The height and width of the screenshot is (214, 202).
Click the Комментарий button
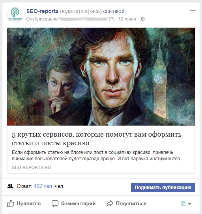coord(74,203)
